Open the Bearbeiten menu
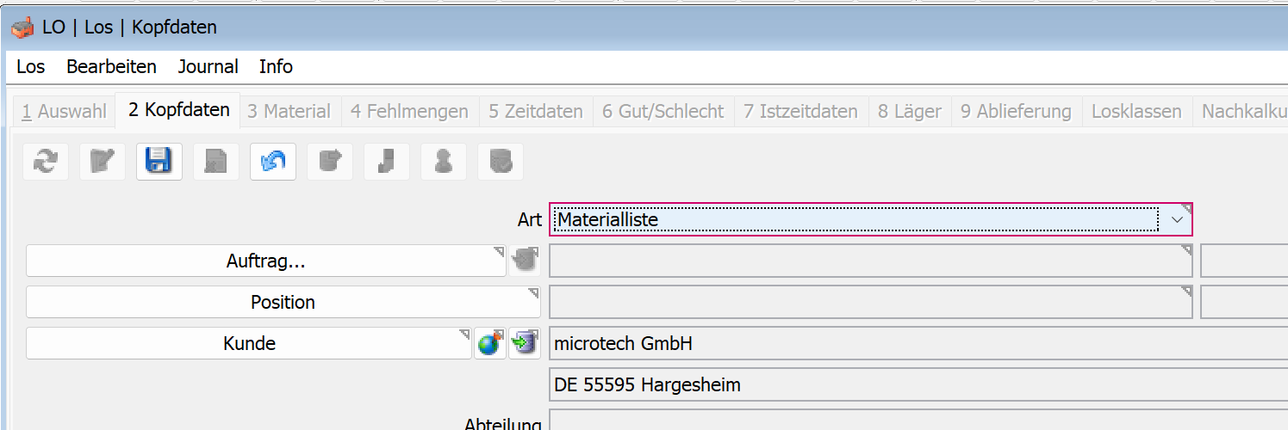The width and height of the screenshot is (1288, 430). [111, 66]
